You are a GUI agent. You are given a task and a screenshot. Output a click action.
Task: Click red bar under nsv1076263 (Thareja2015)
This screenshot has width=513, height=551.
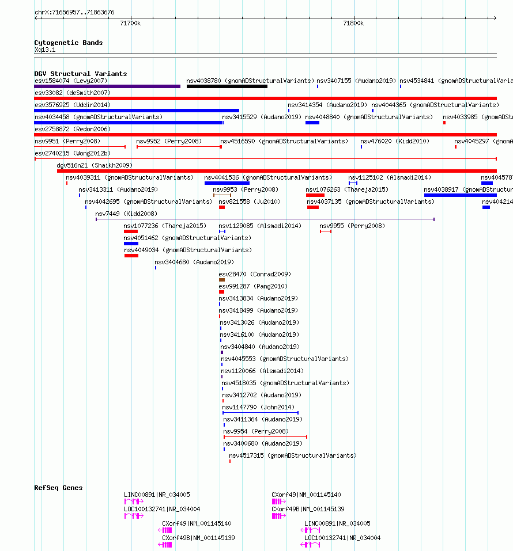tap(315, 195)
